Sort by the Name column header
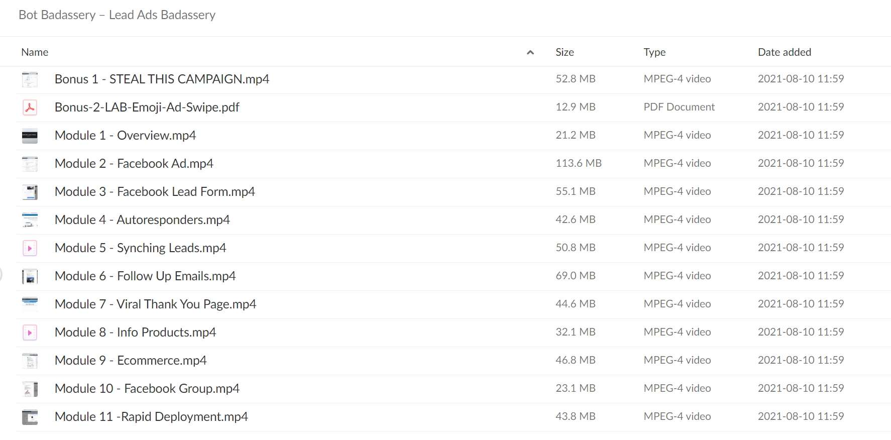Image resolution: width=891 pixels, height=440 pixels. (35, 52)
